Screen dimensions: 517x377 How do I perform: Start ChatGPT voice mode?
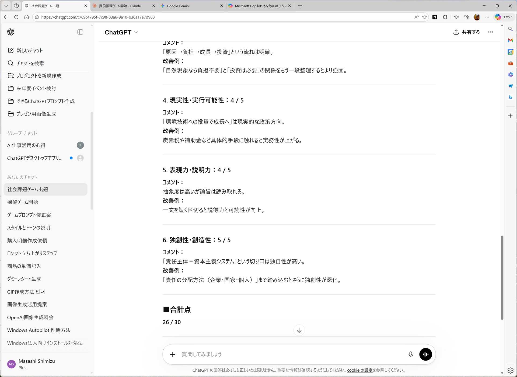click(x=426, y=354)
